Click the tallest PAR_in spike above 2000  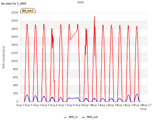click(94, 18)
